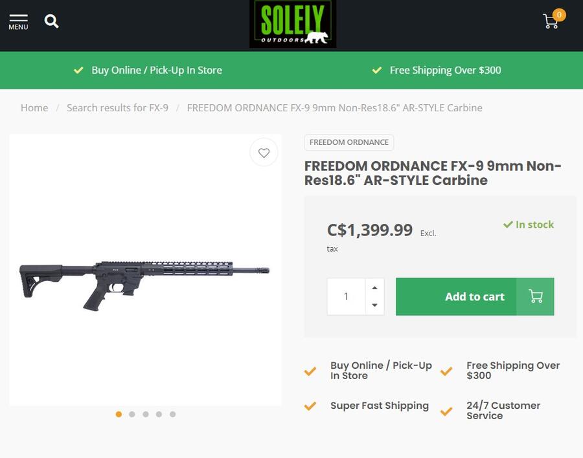
Task: Select the first image carousel dot
Action: 119,414
